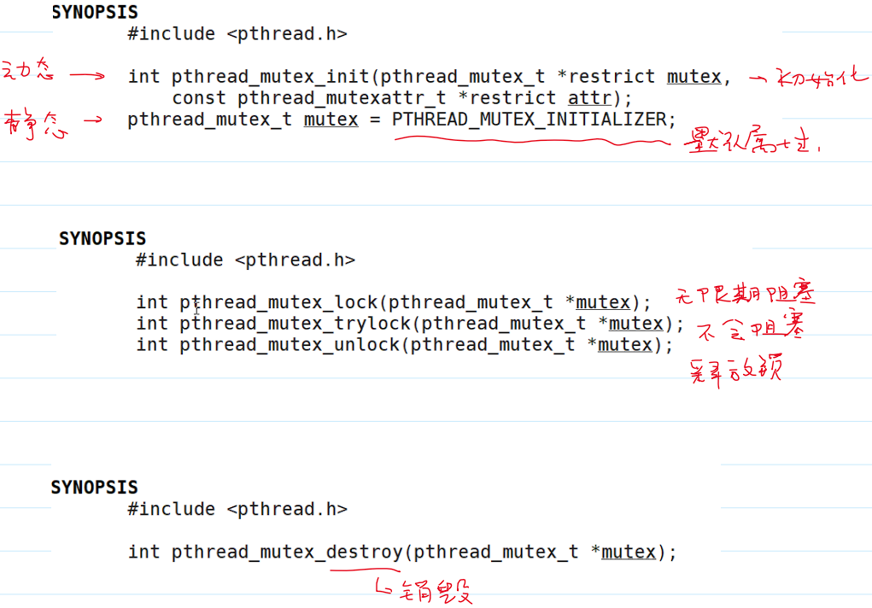Image resolution: width=872 pixels, height=608 pixels.
Task: Click the underlined mutex in pthread_mutex_destroy
Action: coord(629,552)
